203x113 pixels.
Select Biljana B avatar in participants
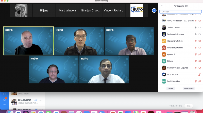click(164, 61)
